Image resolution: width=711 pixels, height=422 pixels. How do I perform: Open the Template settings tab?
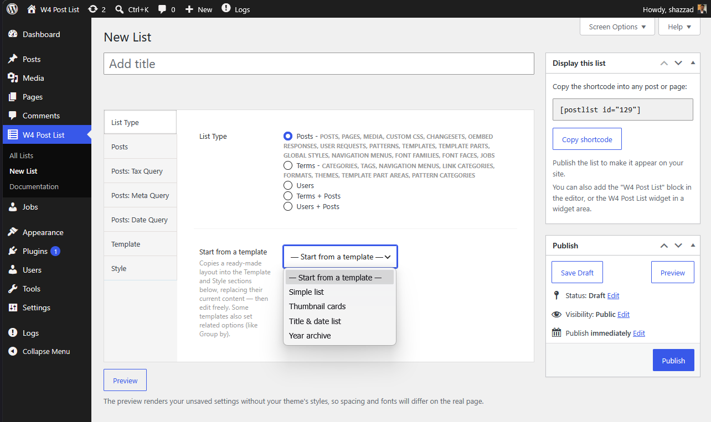click(x=140, y=244)
